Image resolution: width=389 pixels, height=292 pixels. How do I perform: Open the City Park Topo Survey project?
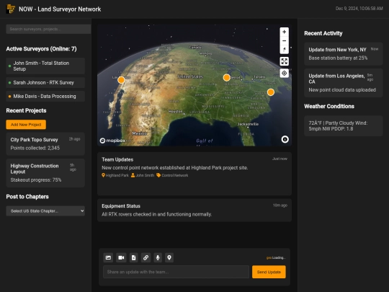[x=45, y=143]
